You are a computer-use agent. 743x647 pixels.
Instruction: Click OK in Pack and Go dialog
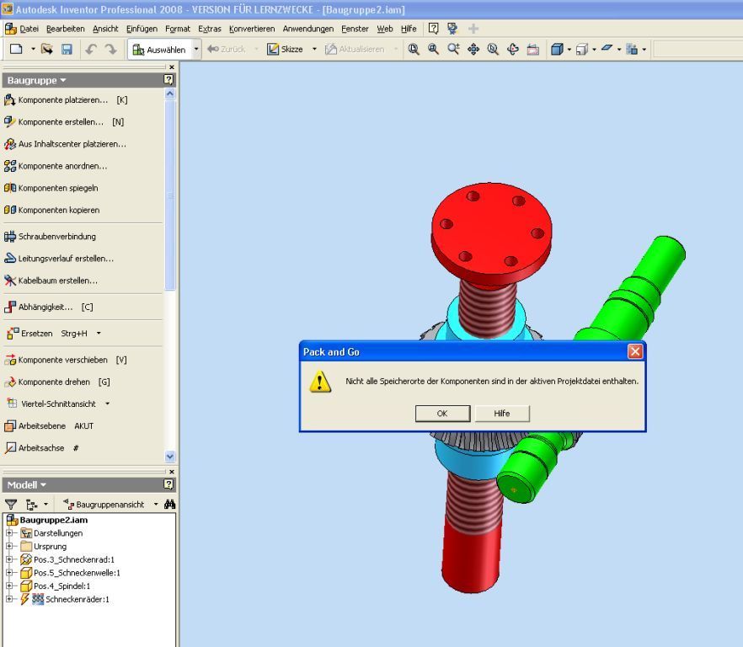442,414
